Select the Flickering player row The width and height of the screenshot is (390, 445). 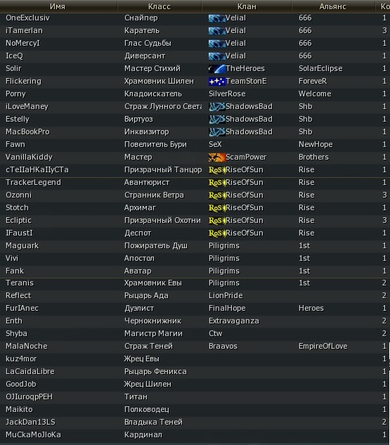[x=195, y=82]
